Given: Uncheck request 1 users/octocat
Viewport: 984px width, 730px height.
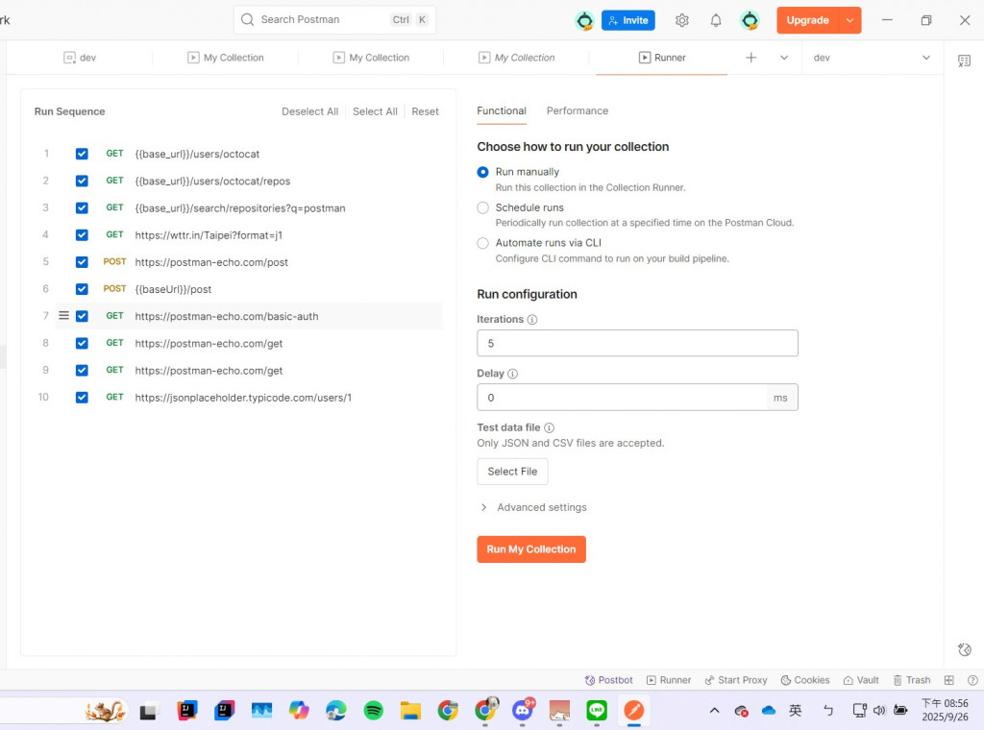Looking at the screenshot, I should pos(82,154).
